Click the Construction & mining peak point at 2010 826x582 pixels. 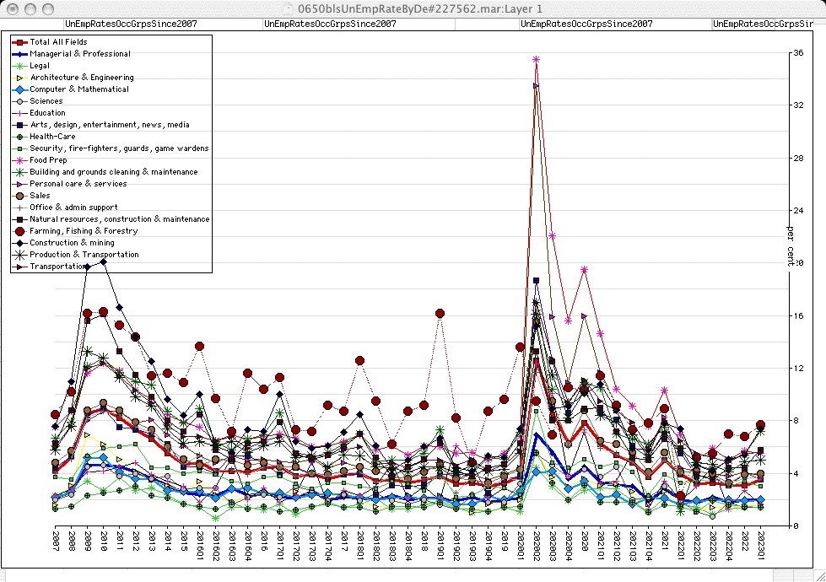(103, 261)
